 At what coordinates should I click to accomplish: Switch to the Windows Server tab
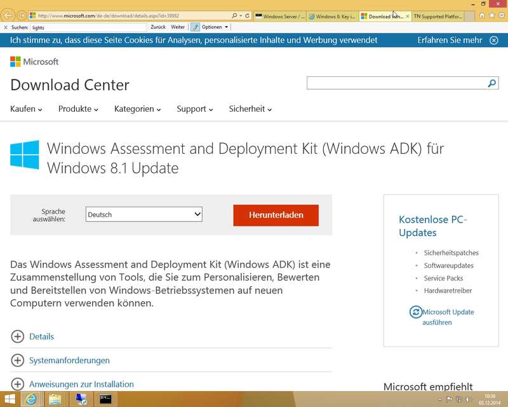point(280,17)
